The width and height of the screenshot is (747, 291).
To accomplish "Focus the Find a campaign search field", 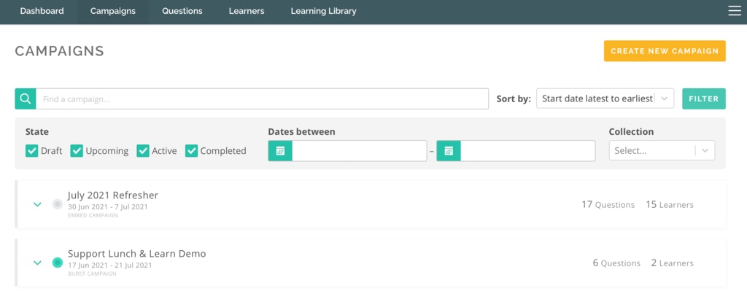I will point(262,98).
